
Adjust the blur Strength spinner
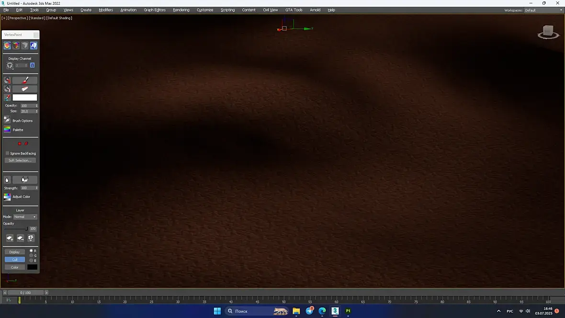(x=36, y=188)
